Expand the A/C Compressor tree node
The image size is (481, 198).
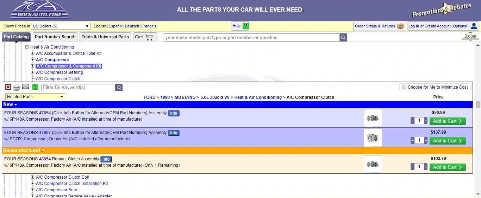(x=33, y=60)
